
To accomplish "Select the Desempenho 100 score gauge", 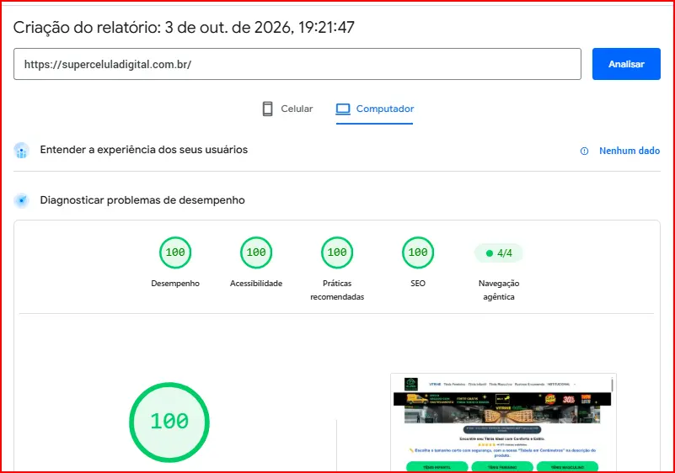I will pos(175,252).
